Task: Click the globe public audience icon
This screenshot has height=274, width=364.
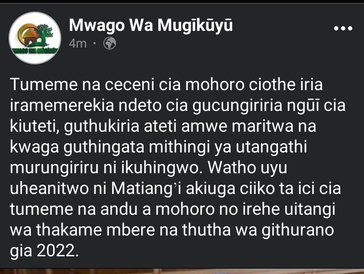Action: (110, 43)
